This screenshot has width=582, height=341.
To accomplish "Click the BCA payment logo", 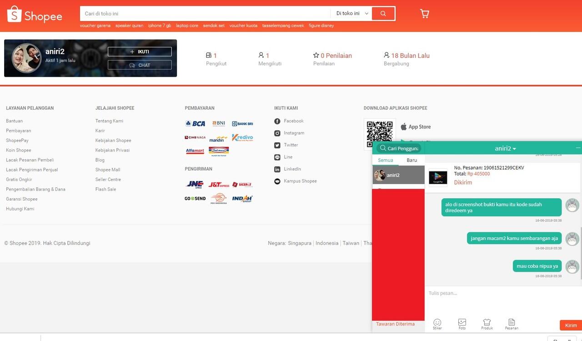I will coord(195,124).
